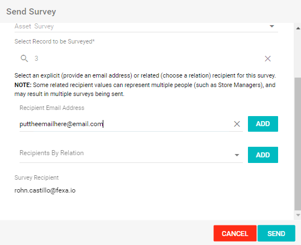Clear the recipient email field X icon
The height and width of the screenshot is (245, 301).
pos(237,124)
